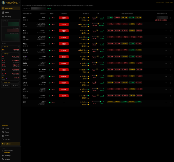Click the 62,310.9200 price in BTC row
The image size is (174, 162).
click(x=41, y=24)
